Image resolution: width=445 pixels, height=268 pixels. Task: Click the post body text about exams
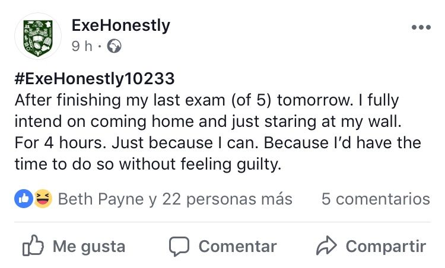pyautogui.click(x=218, y=132)
